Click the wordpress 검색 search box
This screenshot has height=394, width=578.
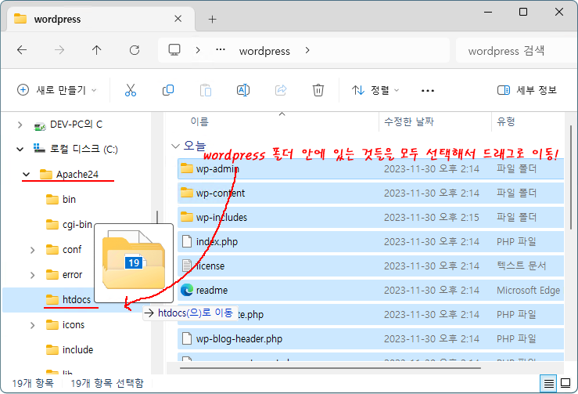click(x=516, y=51)
